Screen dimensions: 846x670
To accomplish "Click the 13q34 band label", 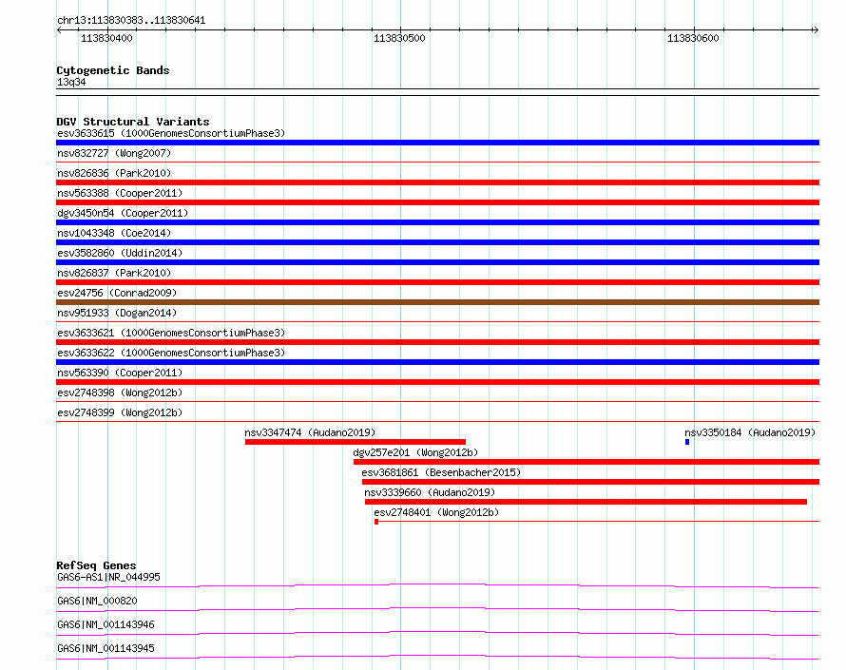I will tap(71, 82).
